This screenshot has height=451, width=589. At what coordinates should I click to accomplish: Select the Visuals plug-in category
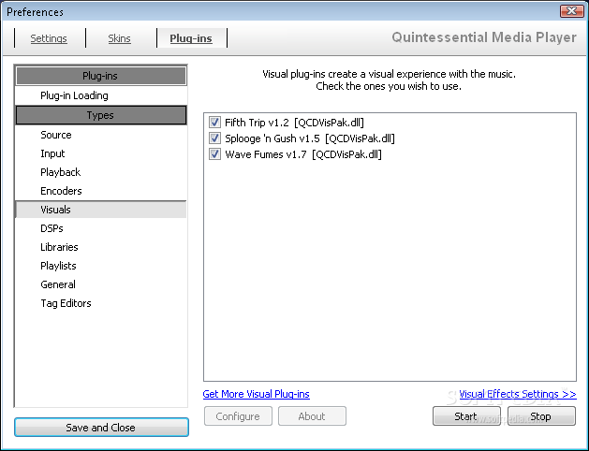coord(101,210)
